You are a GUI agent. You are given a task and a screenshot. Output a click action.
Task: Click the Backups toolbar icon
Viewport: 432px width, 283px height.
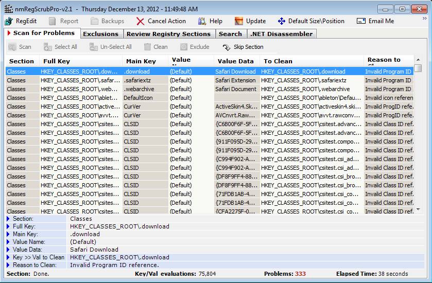tap(95, 21)
